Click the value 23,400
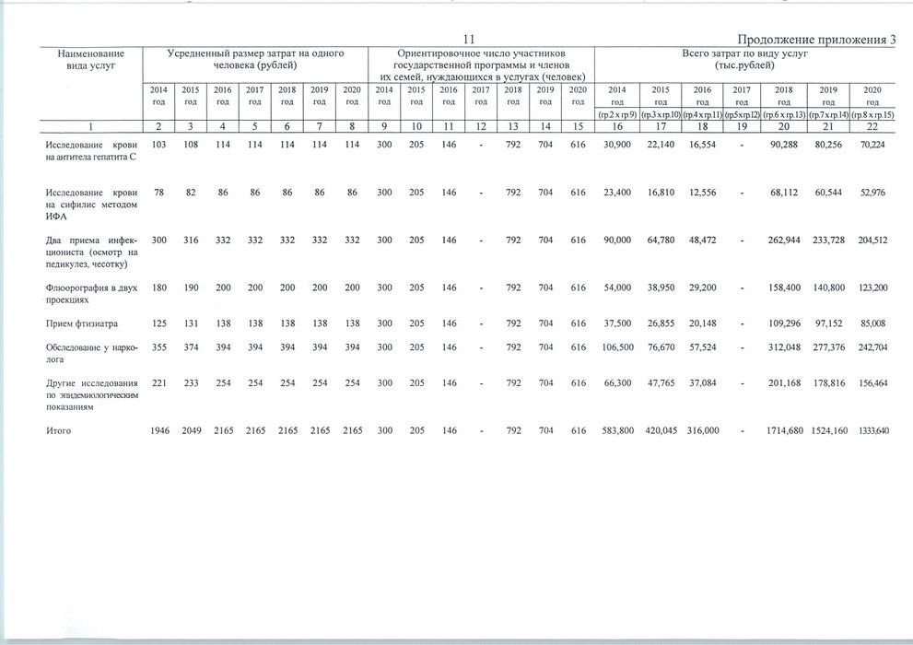 [x=617, y=192]
